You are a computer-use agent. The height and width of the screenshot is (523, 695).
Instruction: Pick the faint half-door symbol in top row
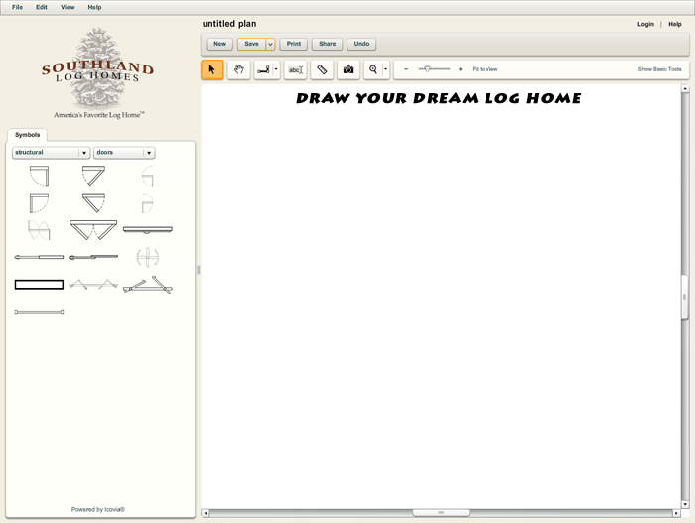pyautogui.click(x=148, y=176)
